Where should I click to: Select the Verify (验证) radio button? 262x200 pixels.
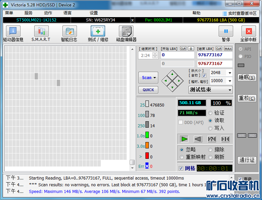(210, 113)
